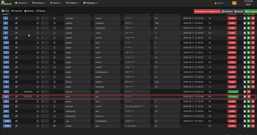Uncheck daemon checkbox on pool pull row
The width and height of the screenshot is (257, 135).
point(38,97)
